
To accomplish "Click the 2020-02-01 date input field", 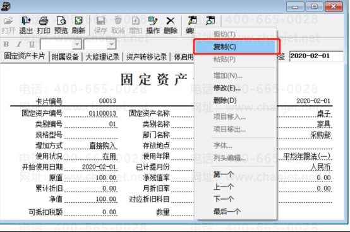I will (x=316, y=56).
